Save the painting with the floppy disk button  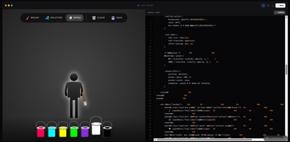pyautogui.click(x=117, y=18)
